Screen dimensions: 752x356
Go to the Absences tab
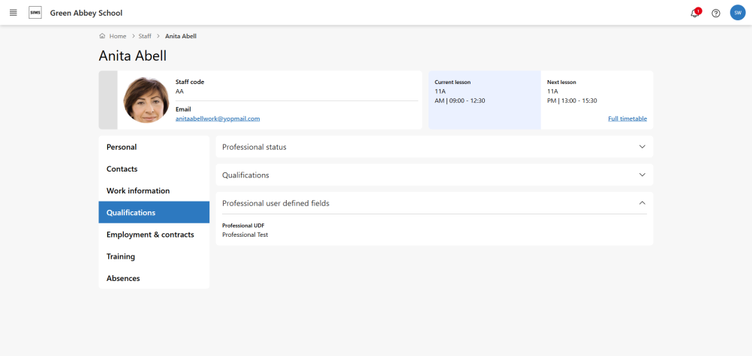coord(123,278)
